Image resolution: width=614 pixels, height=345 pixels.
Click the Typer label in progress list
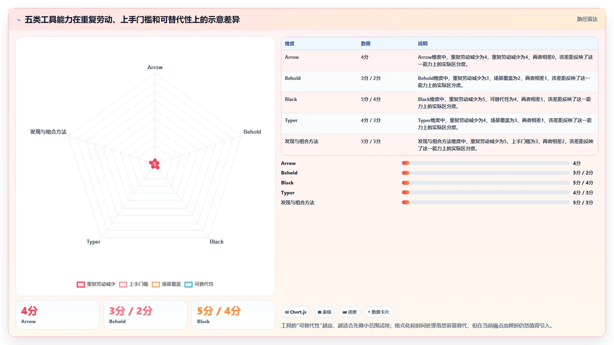click(x=288, y=193)
